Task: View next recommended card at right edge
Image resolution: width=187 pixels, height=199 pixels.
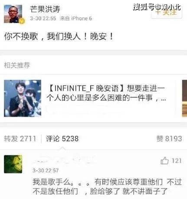Action: pos(184,98)
